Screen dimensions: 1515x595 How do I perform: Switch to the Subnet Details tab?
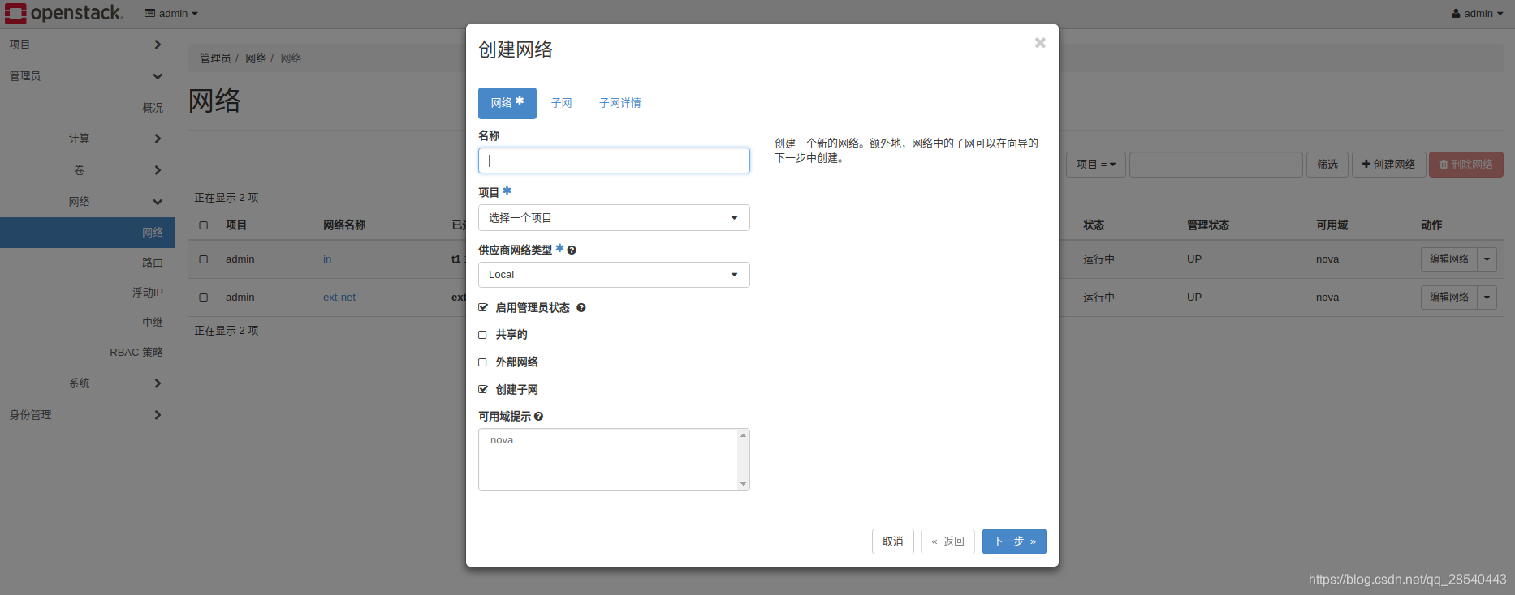(x=620, y=103)
